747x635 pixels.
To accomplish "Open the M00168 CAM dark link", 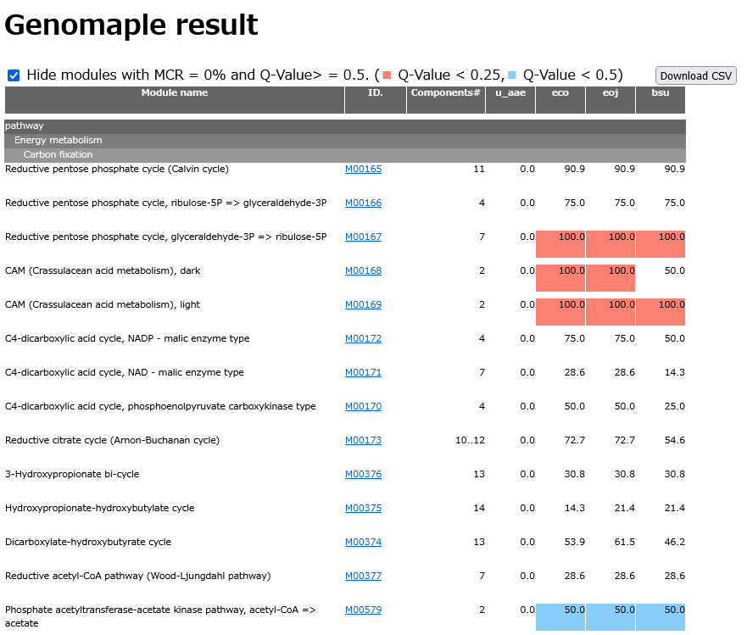I will (363, 270).
